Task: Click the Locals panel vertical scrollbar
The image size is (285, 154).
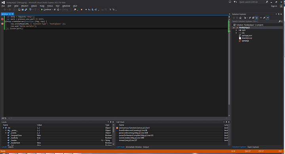Action: point(114,135)
